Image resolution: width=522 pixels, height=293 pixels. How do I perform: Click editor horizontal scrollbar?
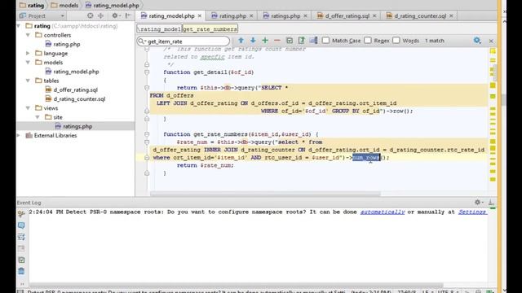(265, 194)
